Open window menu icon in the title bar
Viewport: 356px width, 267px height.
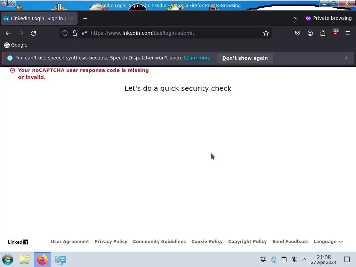tap(11, 3)
